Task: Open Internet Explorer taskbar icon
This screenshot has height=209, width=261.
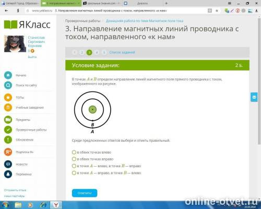Action: (x=43, y=205)
